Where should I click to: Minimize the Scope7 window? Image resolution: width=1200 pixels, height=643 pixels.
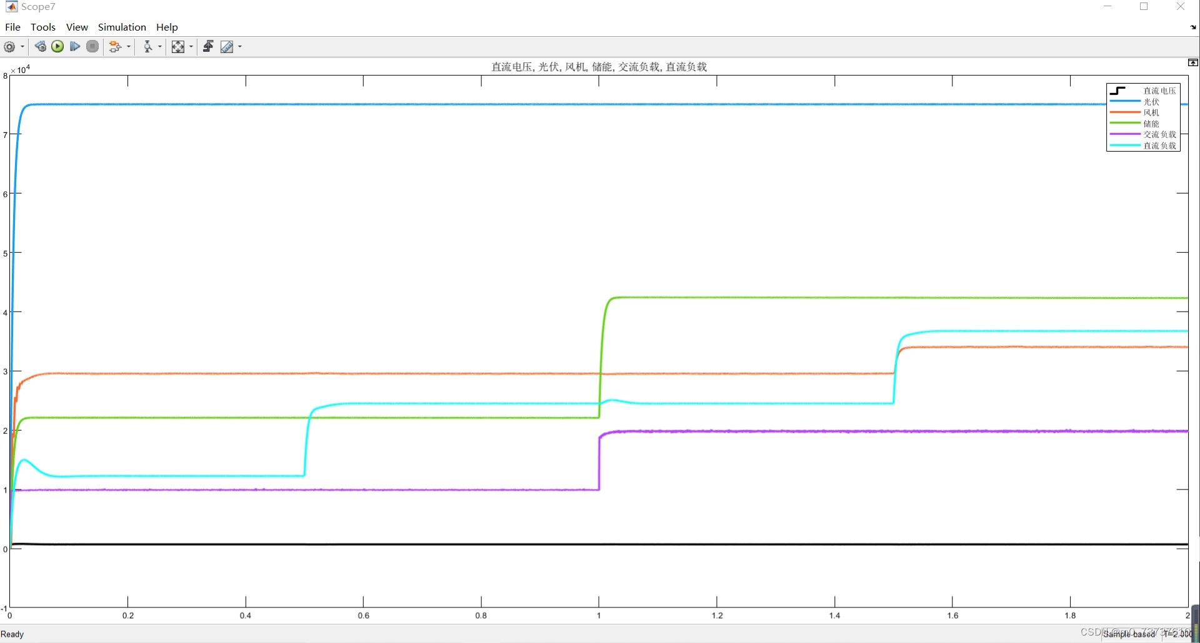click(x=1107, y=6)
